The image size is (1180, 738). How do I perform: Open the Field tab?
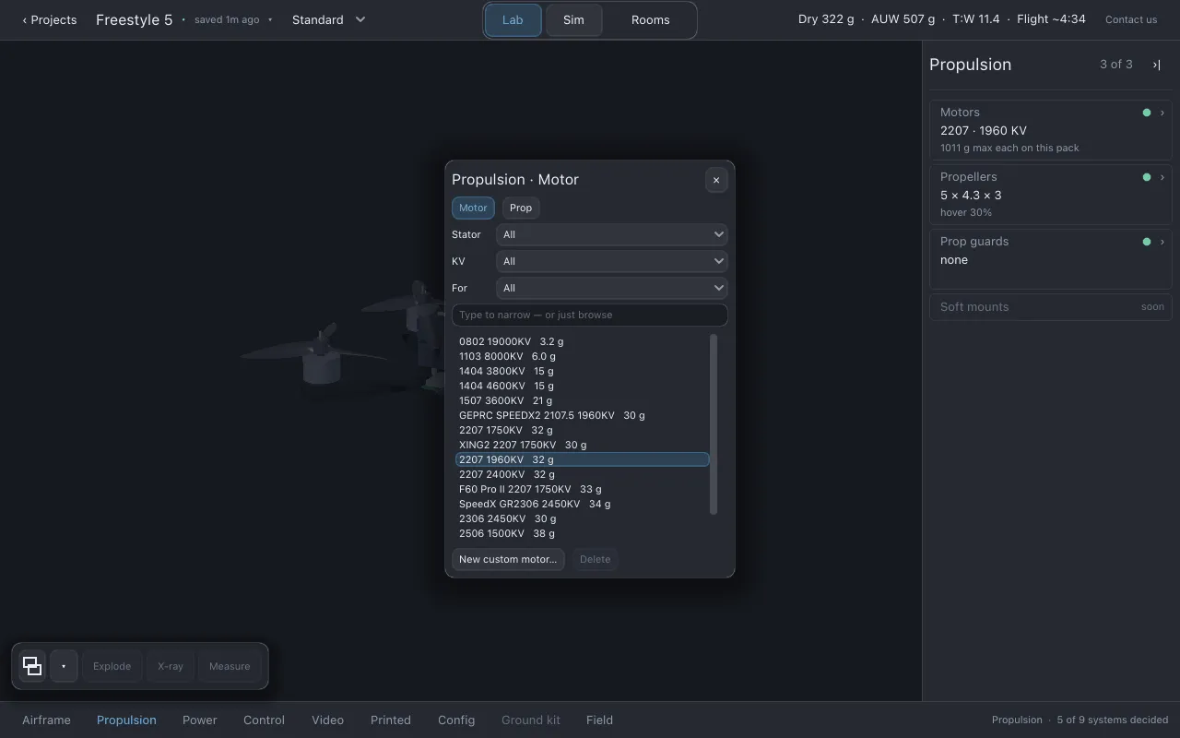point(599,720)
